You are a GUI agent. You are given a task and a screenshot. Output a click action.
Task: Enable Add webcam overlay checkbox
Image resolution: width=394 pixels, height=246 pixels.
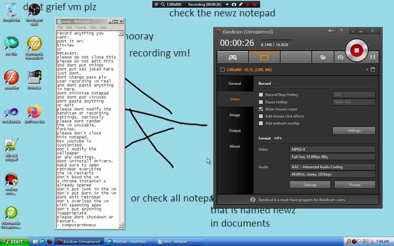click(x=261, y=123)
